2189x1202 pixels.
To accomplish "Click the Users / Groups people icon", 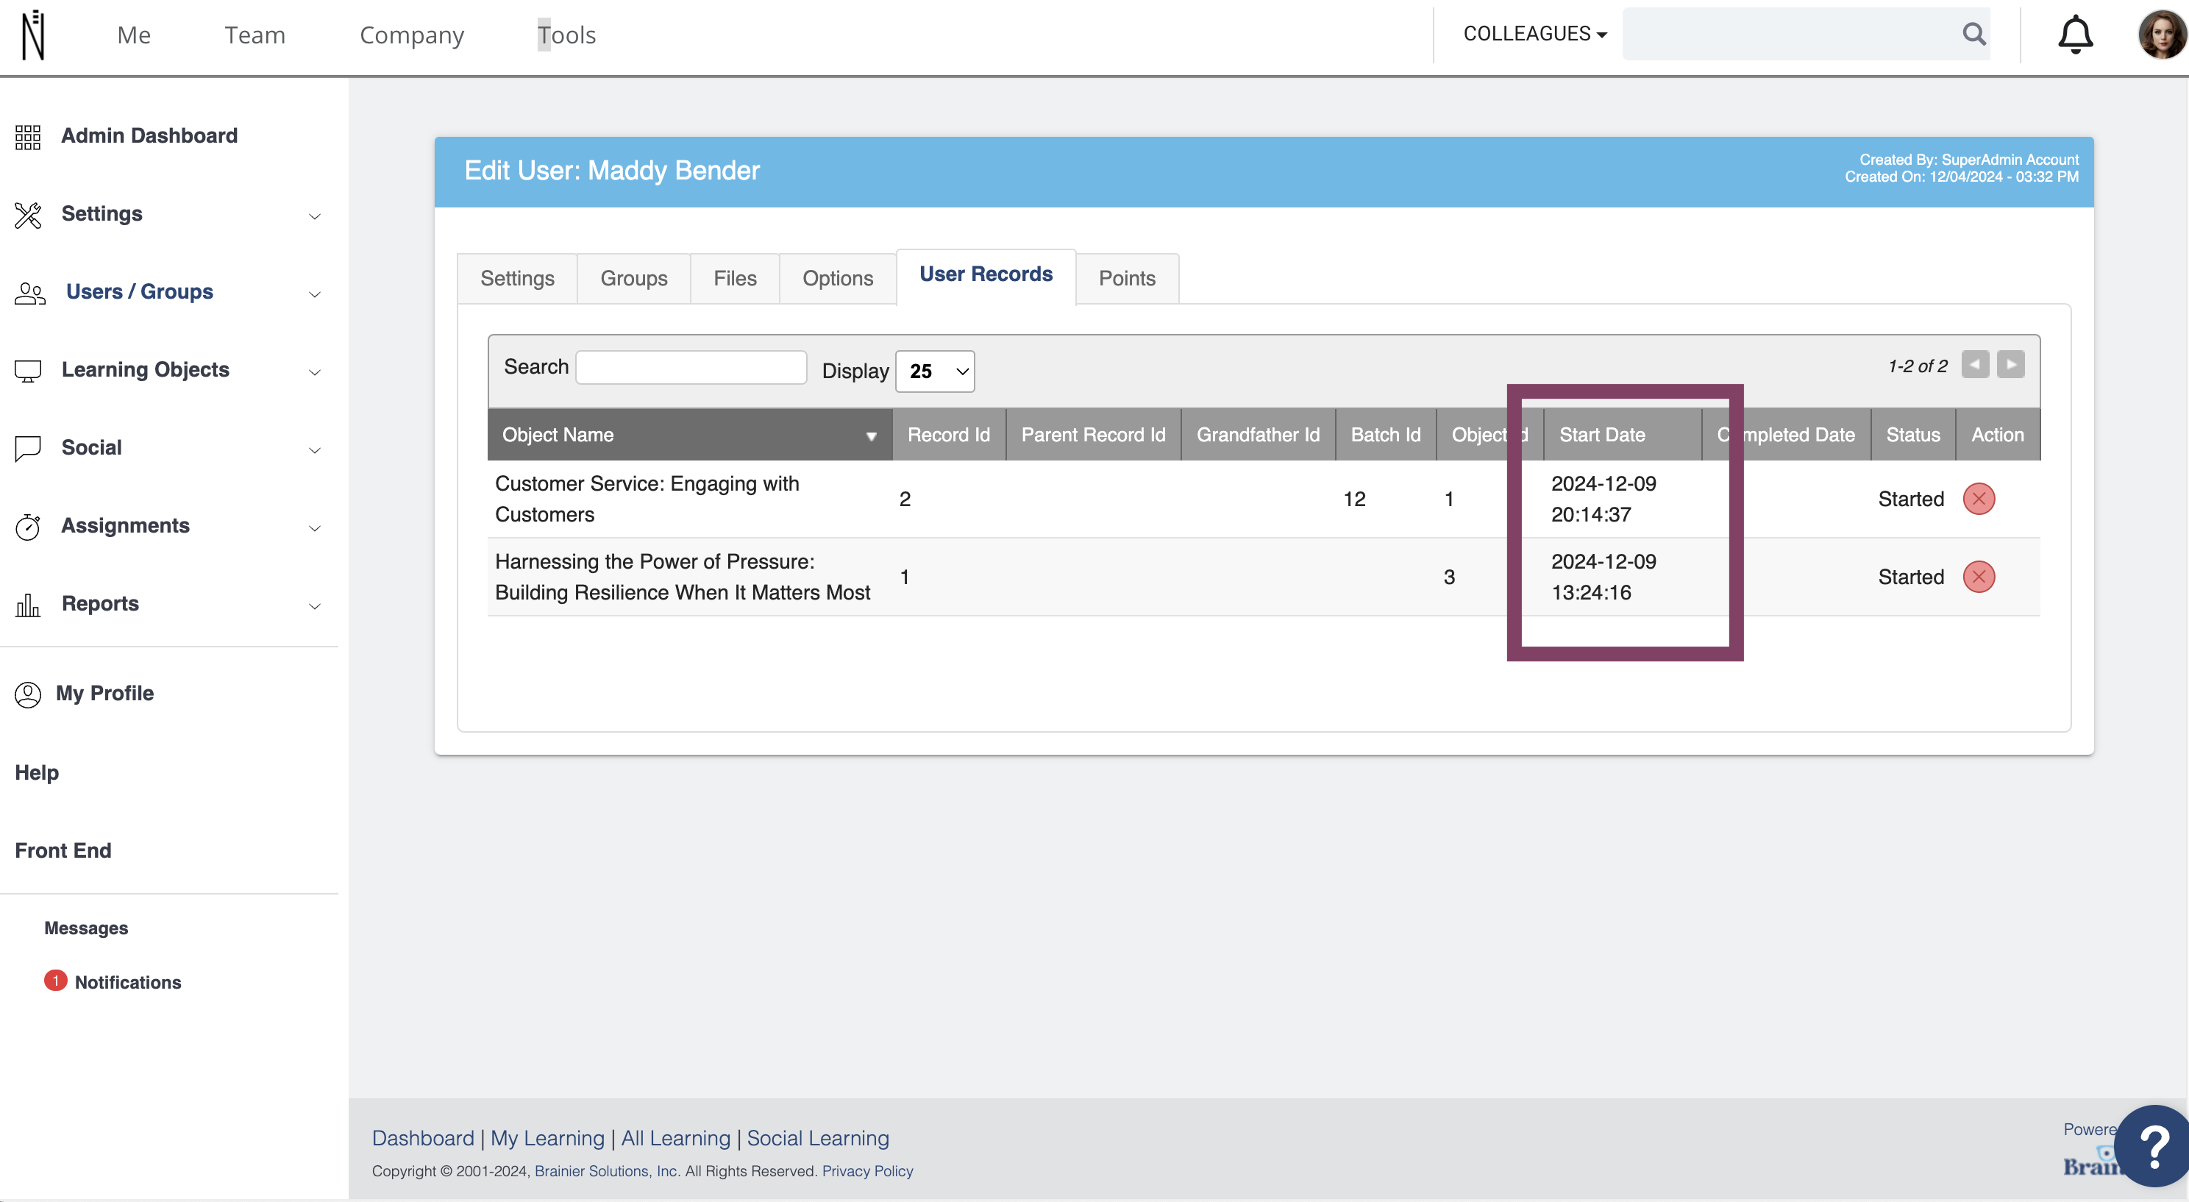I will click(x=29, y=293).
